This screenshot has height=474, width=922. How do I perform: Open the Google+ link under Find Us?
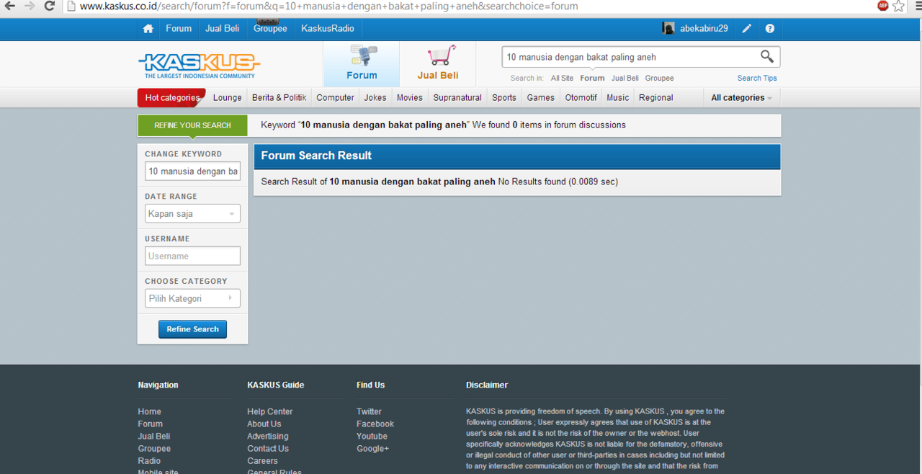(372, 449)
